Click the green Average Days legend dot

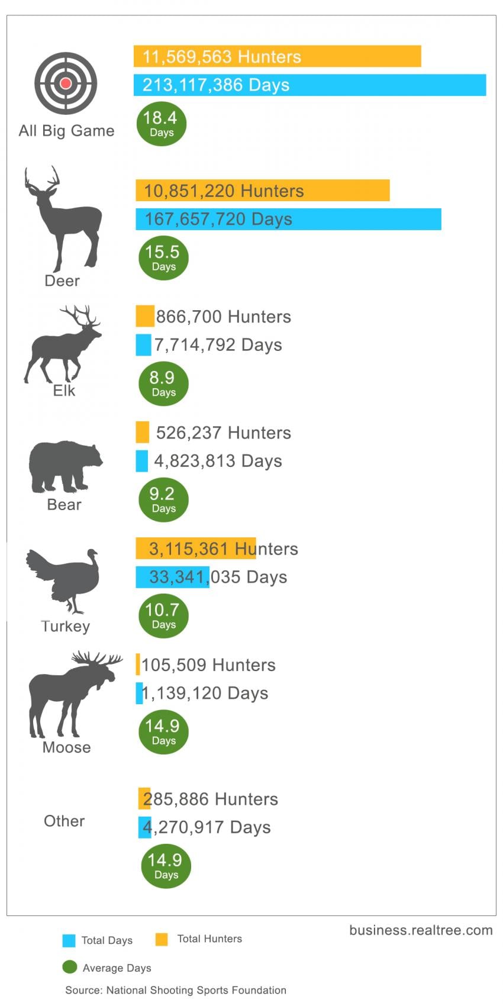tap(70, 967)
